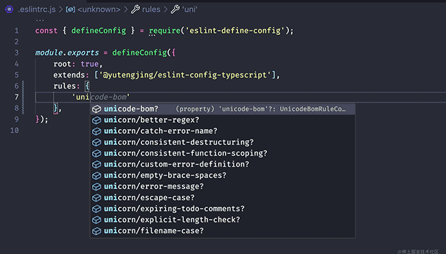
Task: Choose unicorn/custom-error-definition? suggestion
Action: click(x=223, y=164)
